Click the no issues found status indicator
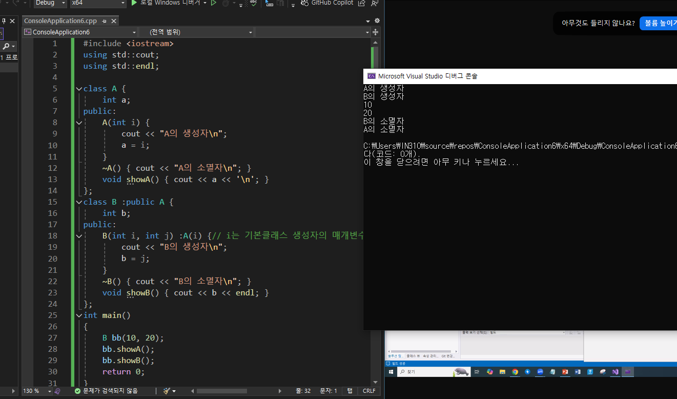This screenshot has width=677, height=399. [x=106, y=391]
